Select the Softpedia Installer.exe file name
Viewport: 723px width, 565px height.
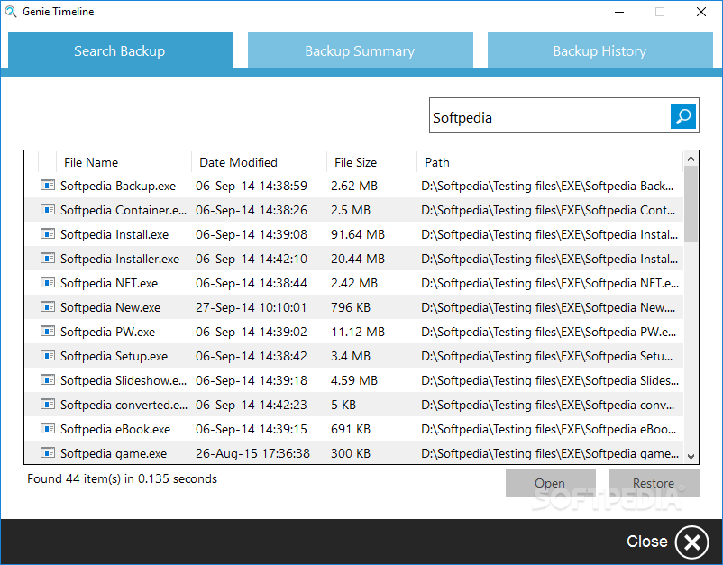click(120, 259)
